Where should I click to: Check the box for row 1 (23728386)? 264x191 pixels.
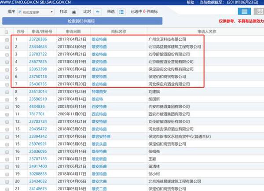click(x=7, y=40)
